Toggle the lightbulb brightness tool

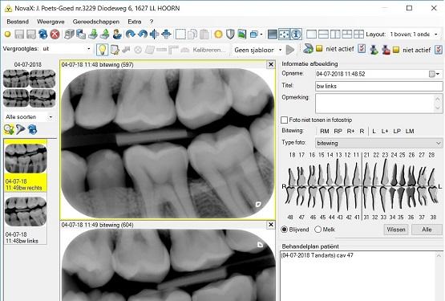[x=102, y=50]
